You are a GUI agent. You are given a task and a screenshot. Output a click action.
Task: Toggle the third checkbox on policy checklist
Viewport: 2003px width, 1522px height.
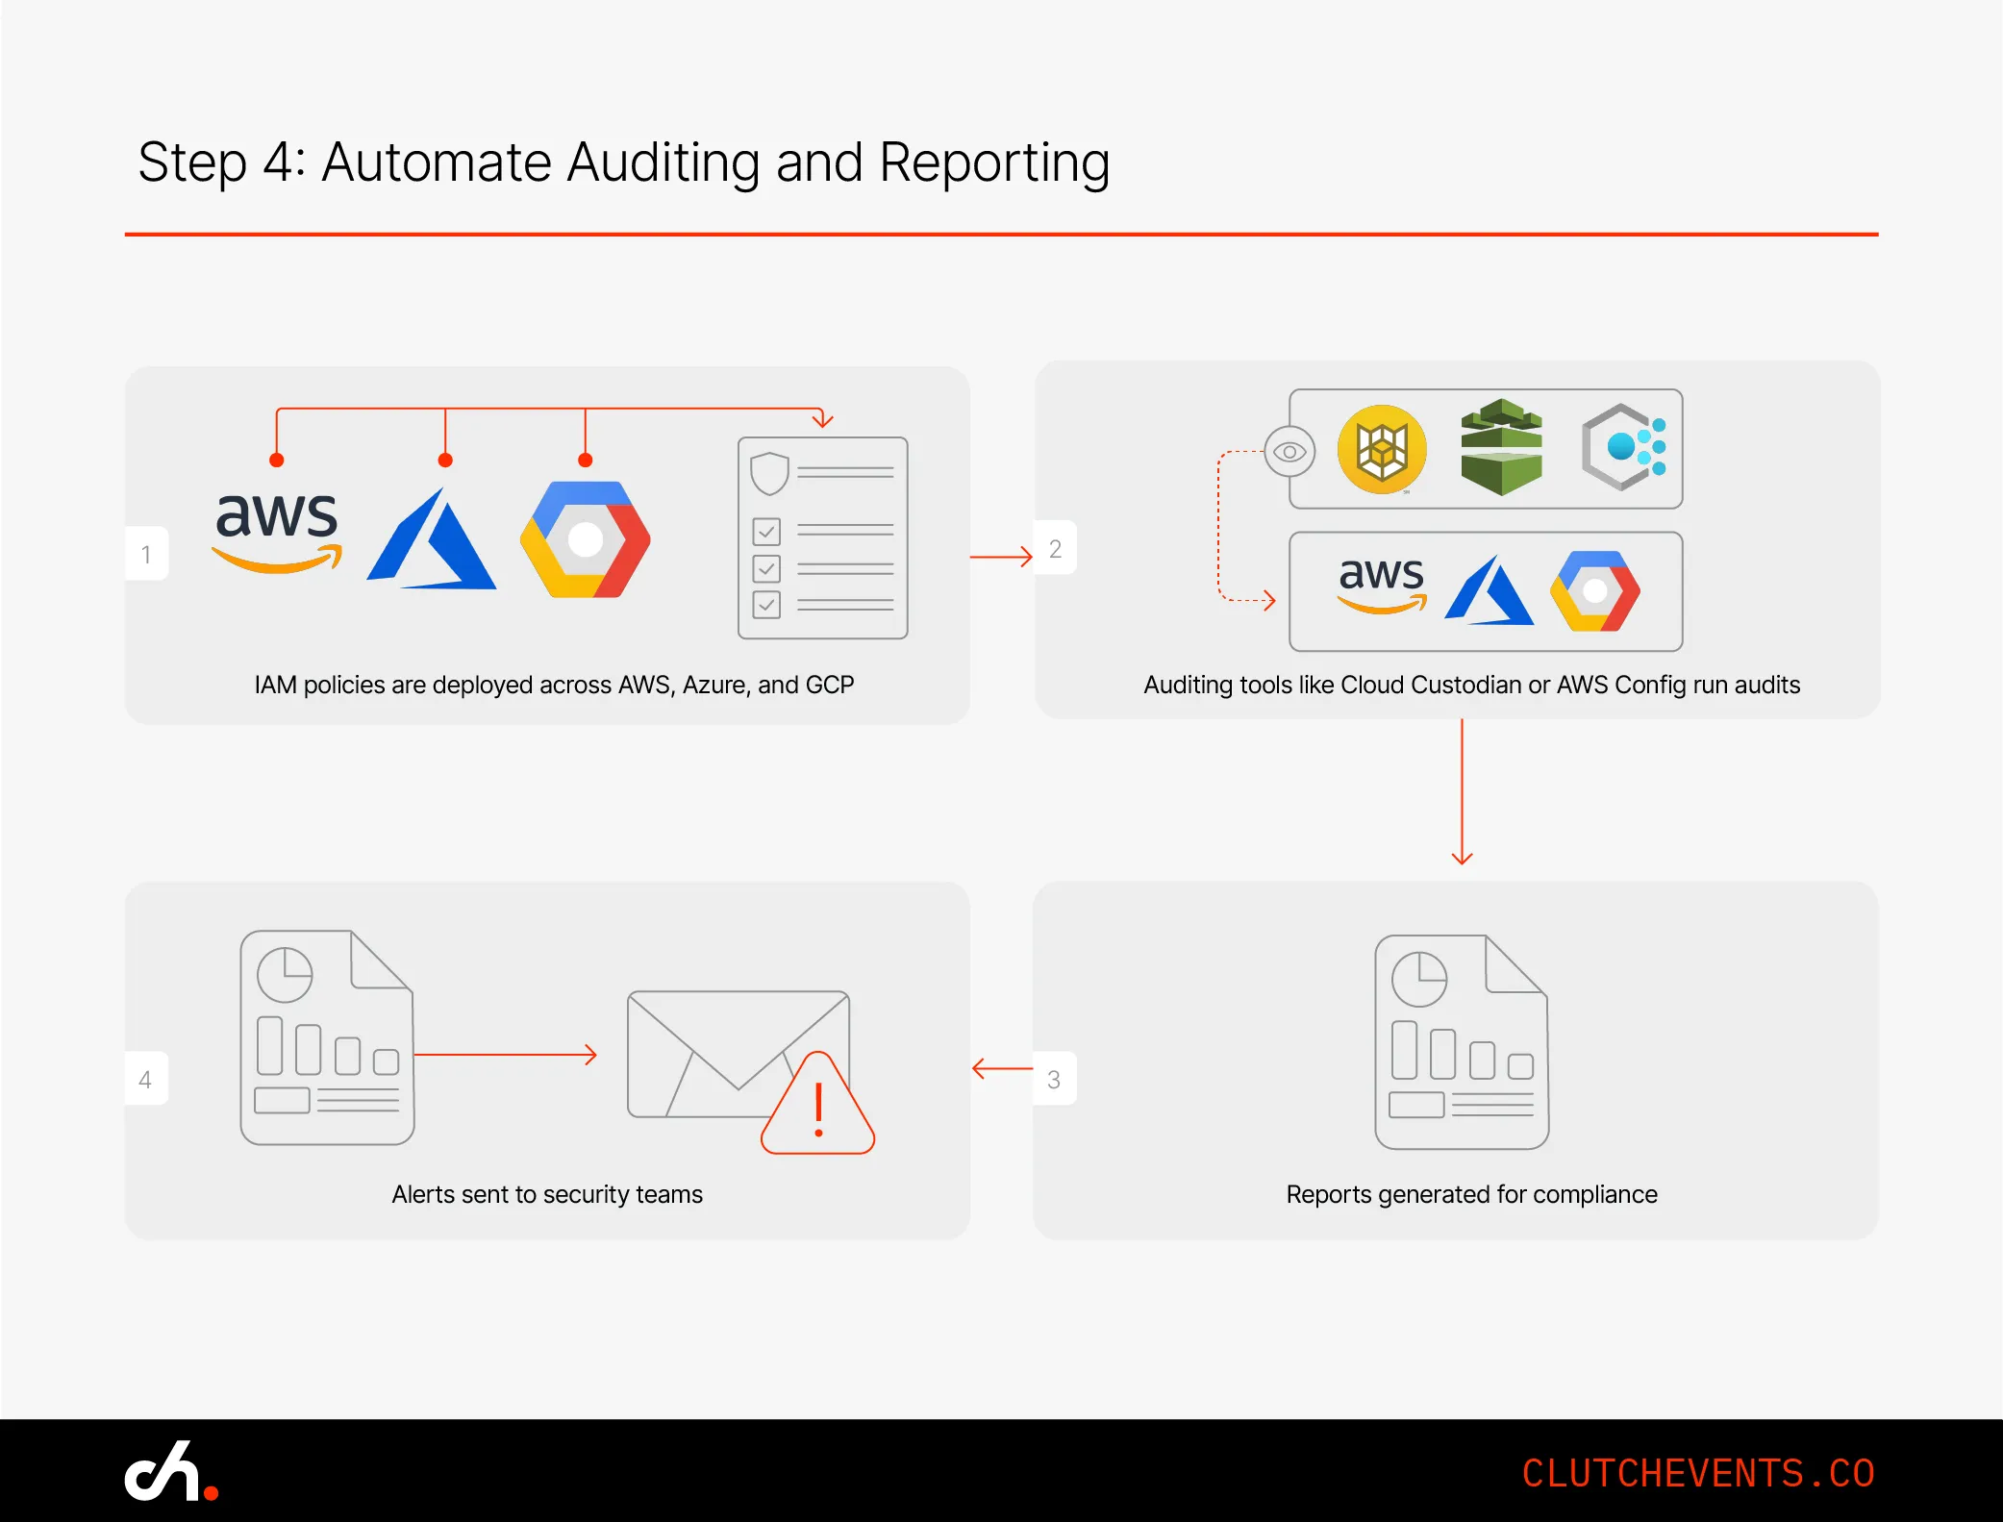(766, 605)
